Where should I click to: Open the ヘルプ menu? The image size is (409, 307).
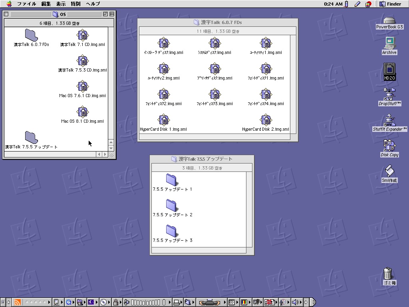pos(93,4)
